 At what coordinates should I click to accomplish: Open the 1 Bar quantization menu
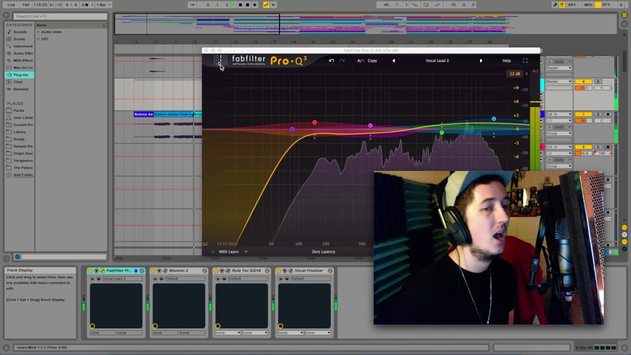(103, 5)
